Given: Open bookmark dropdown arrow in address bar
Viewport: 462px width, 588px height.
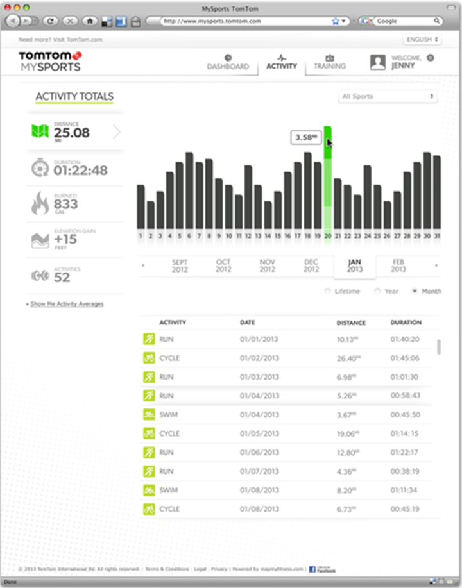Looking at the screenshot, I should point(343,21).
